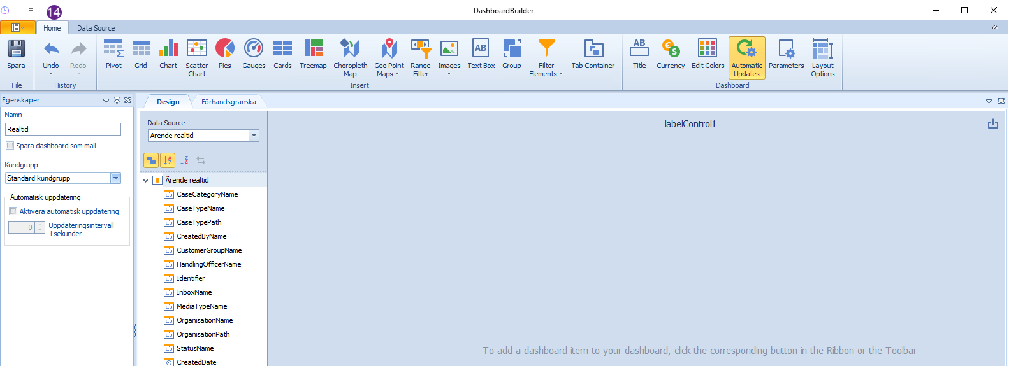Insert a Tab Container

(x=593, y=55)
